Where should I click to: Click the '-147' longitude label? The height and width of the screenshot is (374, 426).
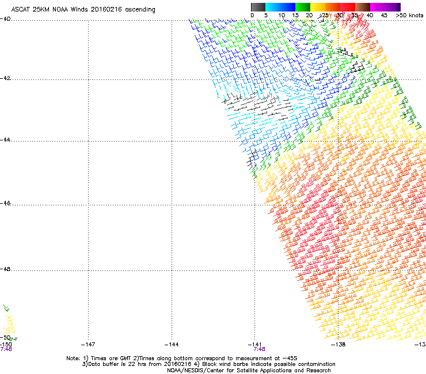[88, 345]
